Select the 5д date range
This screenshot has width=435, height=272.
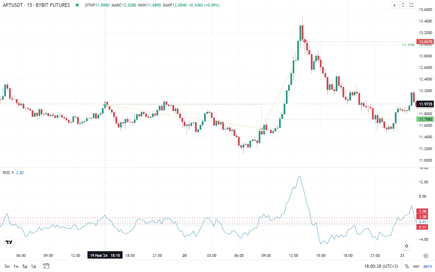click(x=25, y=266)
